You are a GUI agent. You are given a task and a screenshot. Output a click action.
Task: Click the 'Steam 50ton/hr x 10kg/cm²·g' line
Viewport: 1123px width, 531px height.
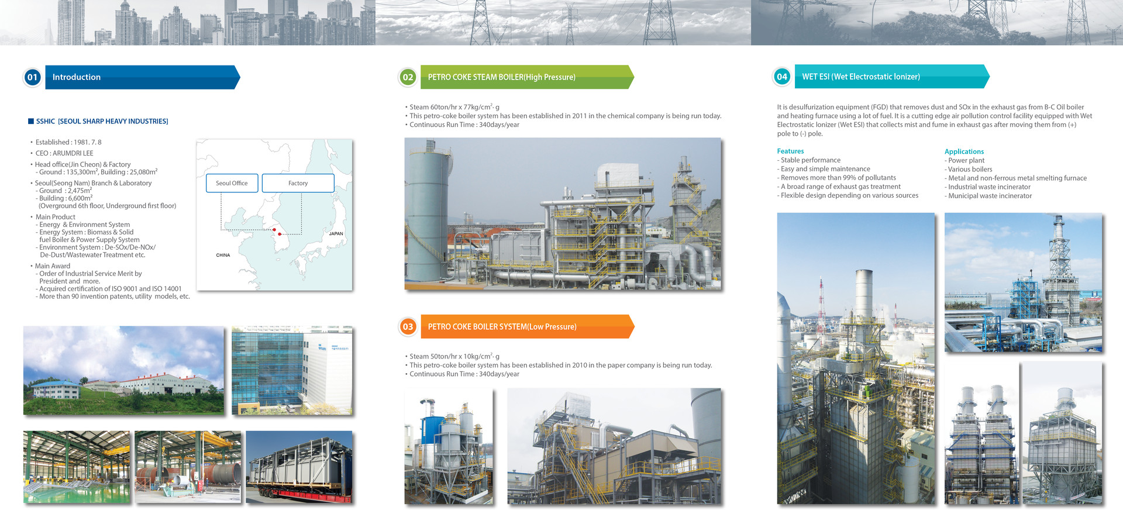pyautogui.click(x=454, y=356)
